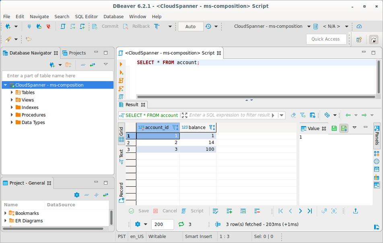Refresh the result set with green arrows
The image size is (383, 243).
[181, 224]
